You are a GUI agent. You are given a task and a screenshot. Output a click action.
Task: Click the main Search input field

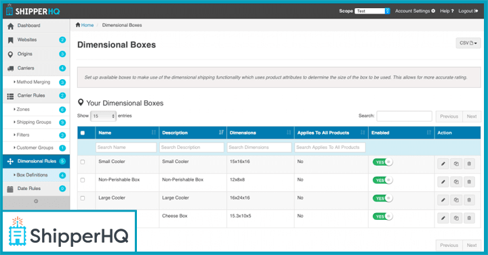click(404, 116)
